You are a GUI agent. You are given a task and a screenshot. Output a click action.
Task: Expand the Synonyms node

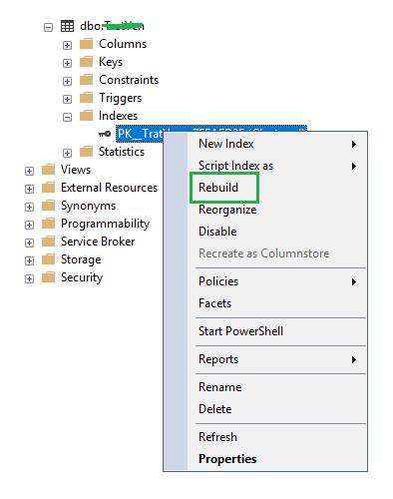point(29,207)
